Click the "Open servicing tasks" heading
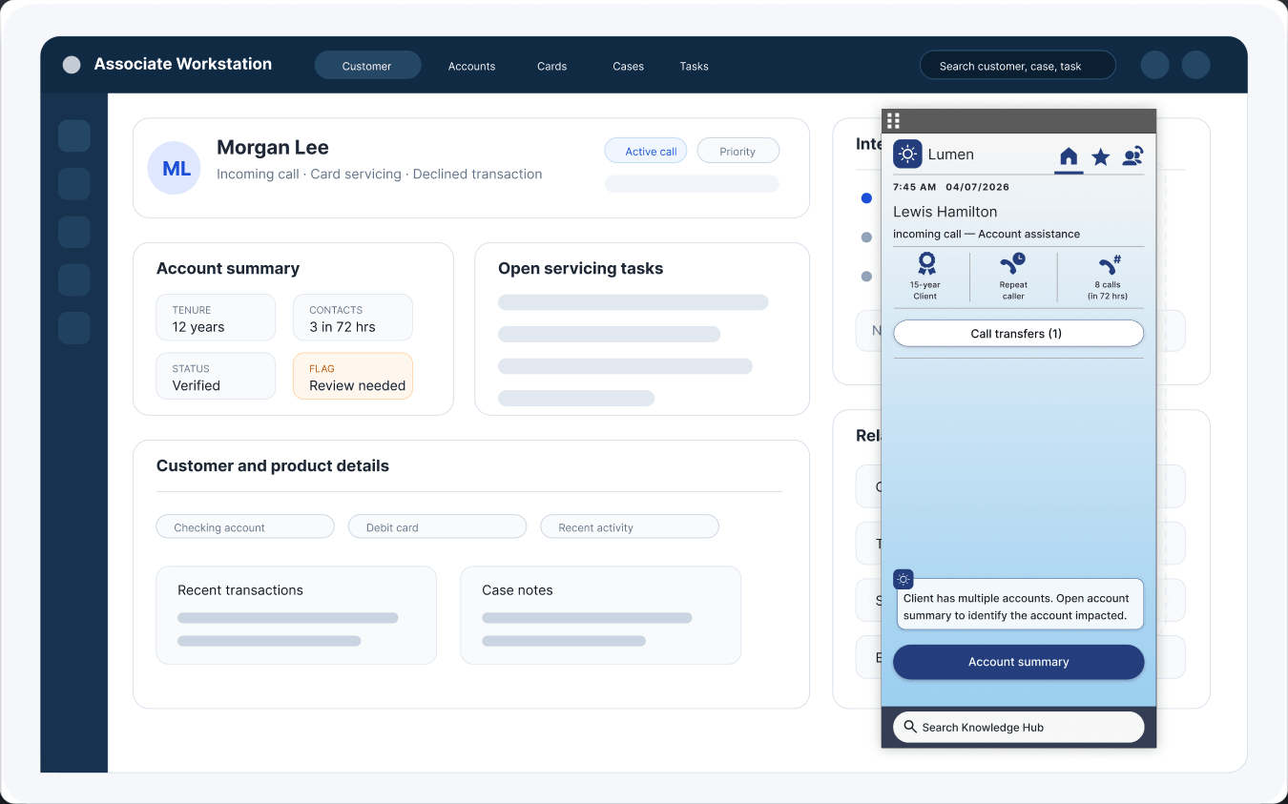 pos(581,269)
